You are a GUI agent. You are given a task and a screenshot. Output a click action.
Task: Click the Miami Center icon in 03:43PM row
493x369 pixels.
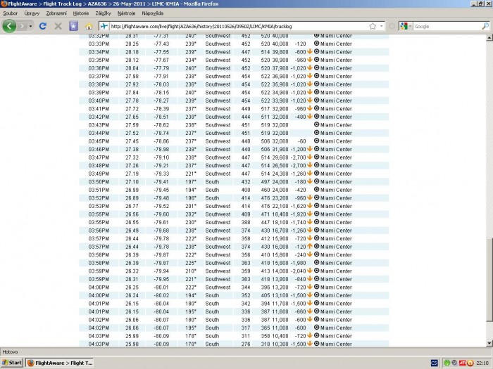click(x=317, y=124)
